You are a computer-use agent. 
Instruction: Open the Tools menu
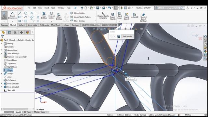click(53, 8)
